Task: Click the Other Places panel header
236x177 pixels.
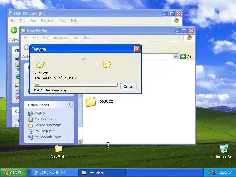Action: [49, 105]
